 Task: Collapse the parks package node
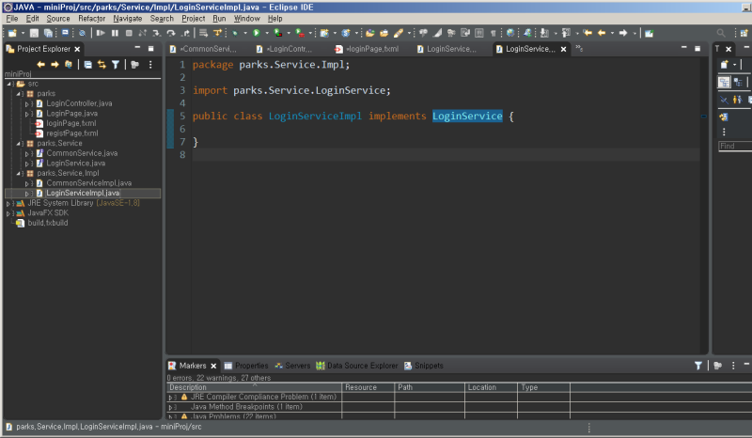18,94
